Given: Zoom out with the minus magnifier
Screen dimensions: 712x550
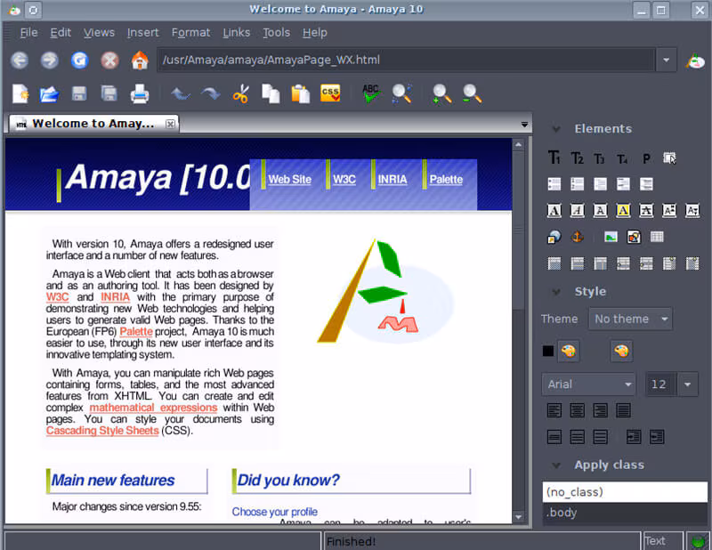Looking at the screenshot, I should pos(472,94).
